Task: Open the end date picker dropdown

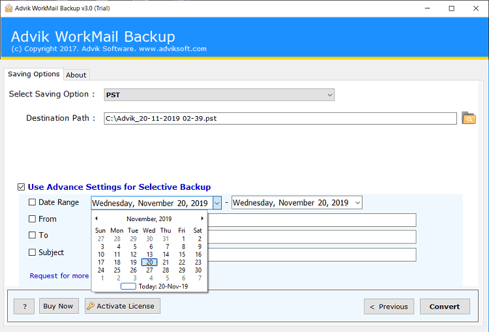Action: [358, 203]
